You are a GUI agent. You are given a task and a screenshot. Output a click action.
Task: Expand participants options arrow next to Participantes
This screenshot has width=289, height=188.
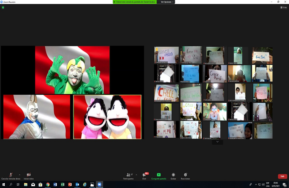pos(136,174)
